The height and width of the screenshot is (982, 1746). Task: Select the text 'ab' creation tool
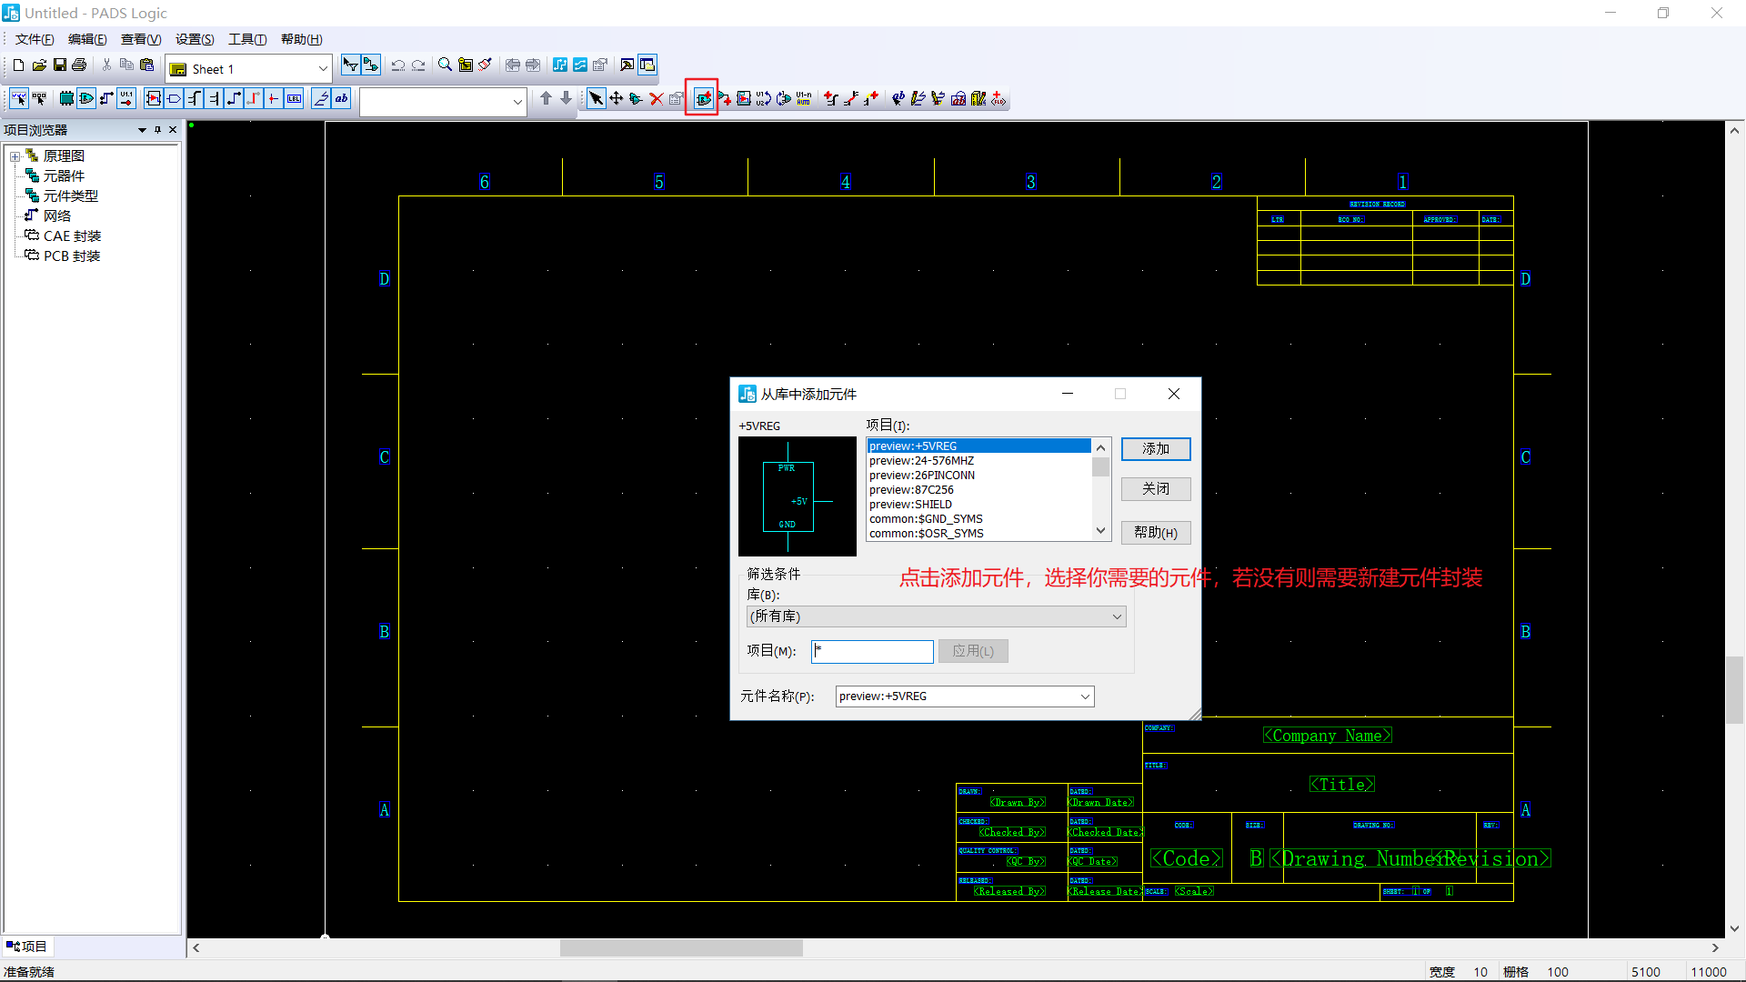pyautogui.click(x=341, y=98)
